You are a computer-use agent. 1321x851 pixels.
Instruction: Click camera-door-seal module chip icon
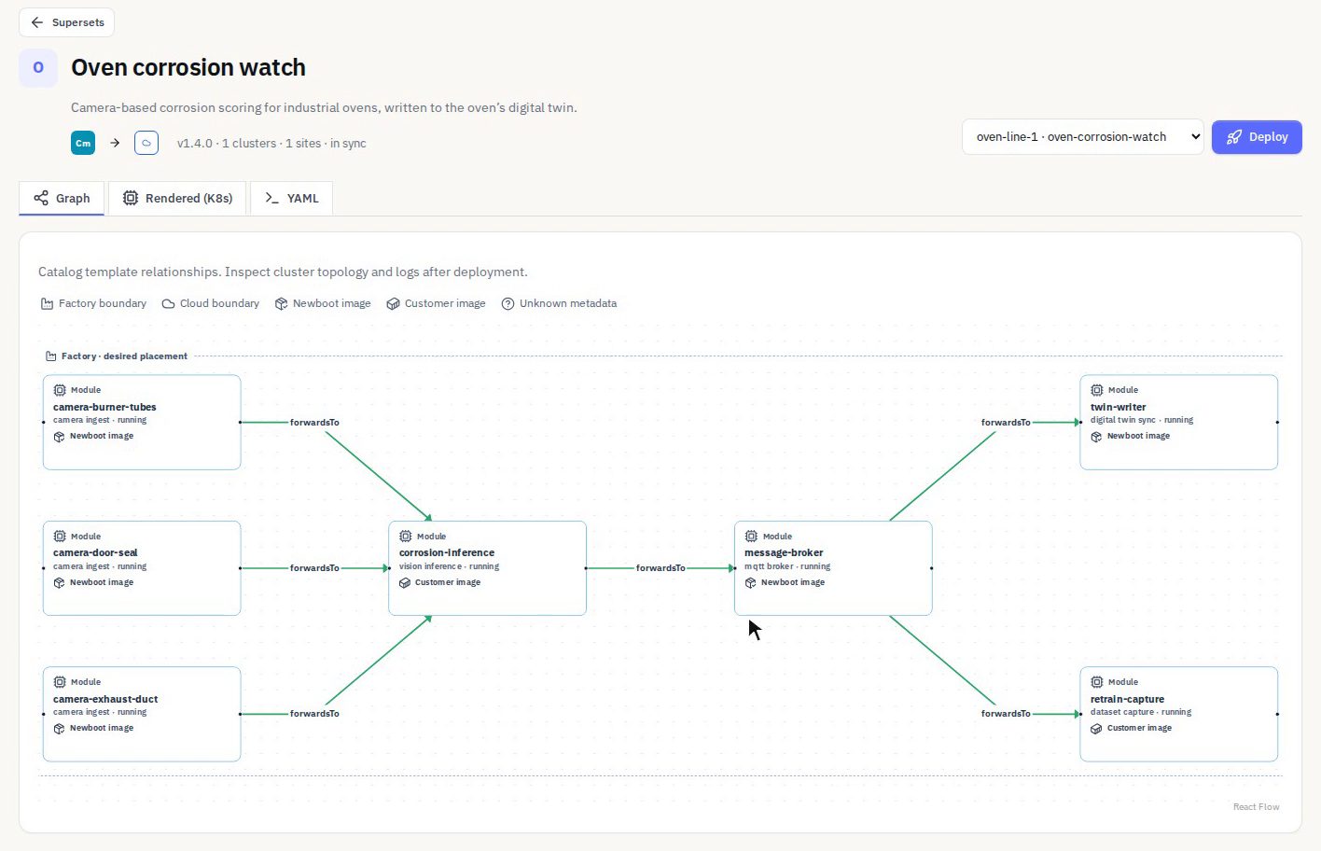click(60, 537)
